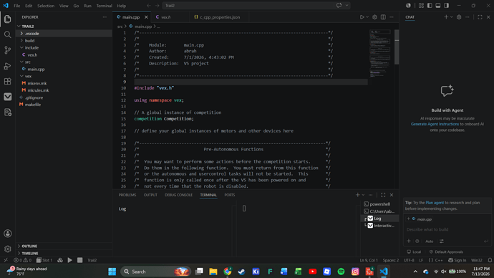Click the editor minimap scrollbar slider

pos(397,47)
